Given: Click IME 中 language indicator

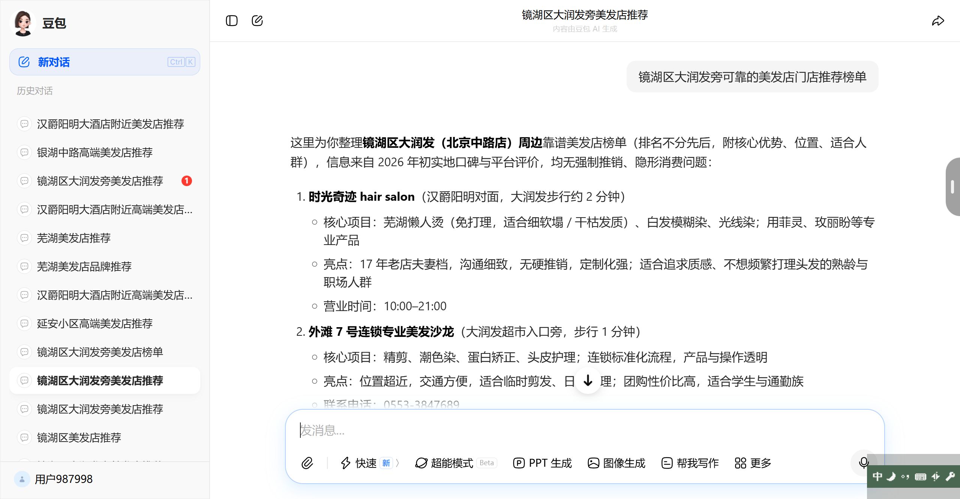Looking at the screenshot, I should [877, 476].
